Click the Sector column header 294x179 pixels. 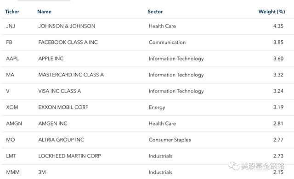155,11
